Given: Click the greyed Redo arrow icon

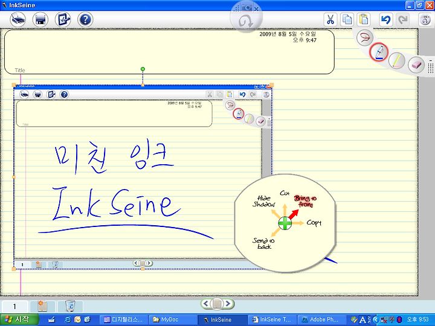Looking at the screenshot, I should click(402, 20).
